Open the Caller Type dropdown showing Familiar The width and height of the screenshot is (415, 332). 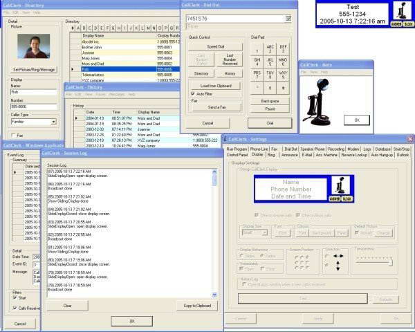(x=54, y=122)
